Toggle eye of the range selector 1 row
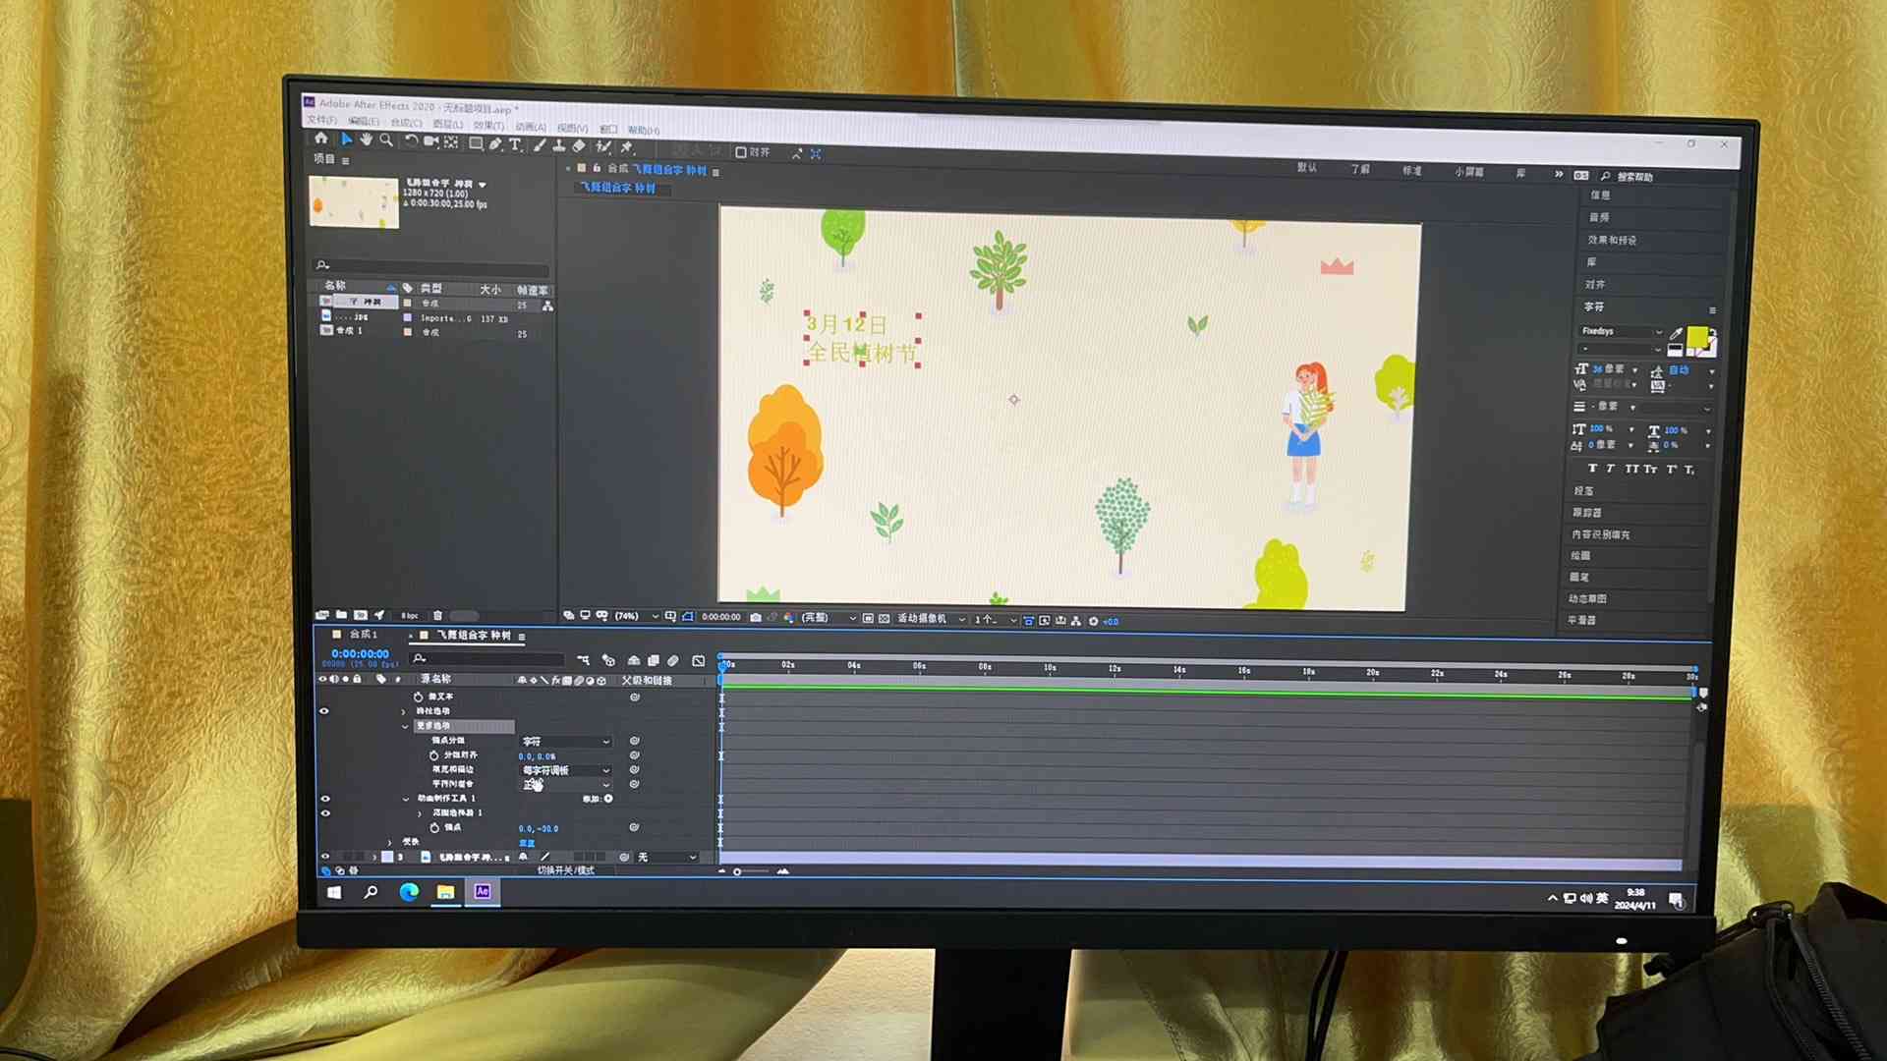This screenshot has width=1887, height=1061. pos(325,813)
